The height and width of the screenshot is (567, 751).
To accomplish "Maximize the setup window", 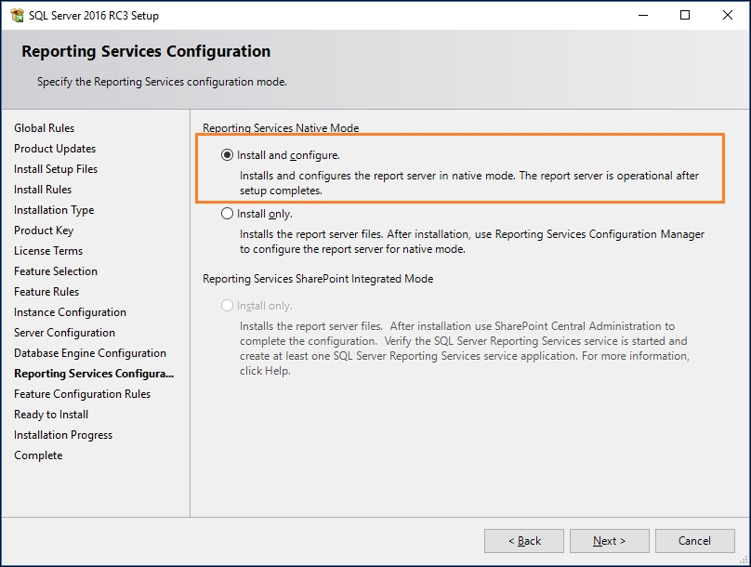I will tap(685, 15).
